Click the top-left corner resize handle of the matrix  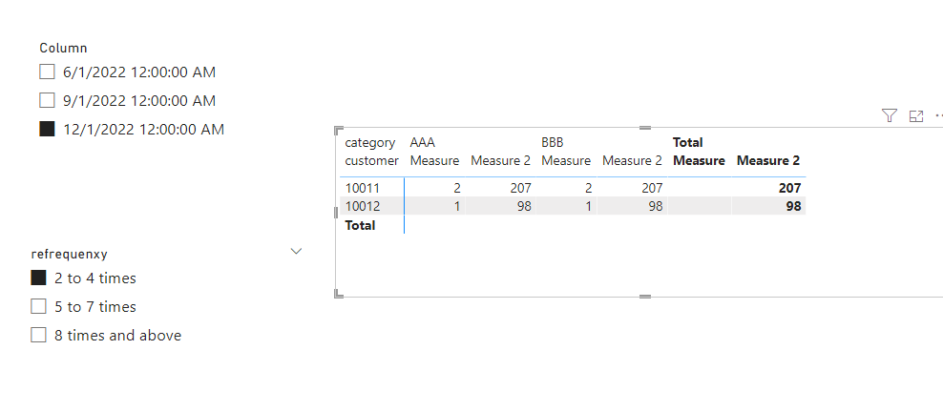339,131
